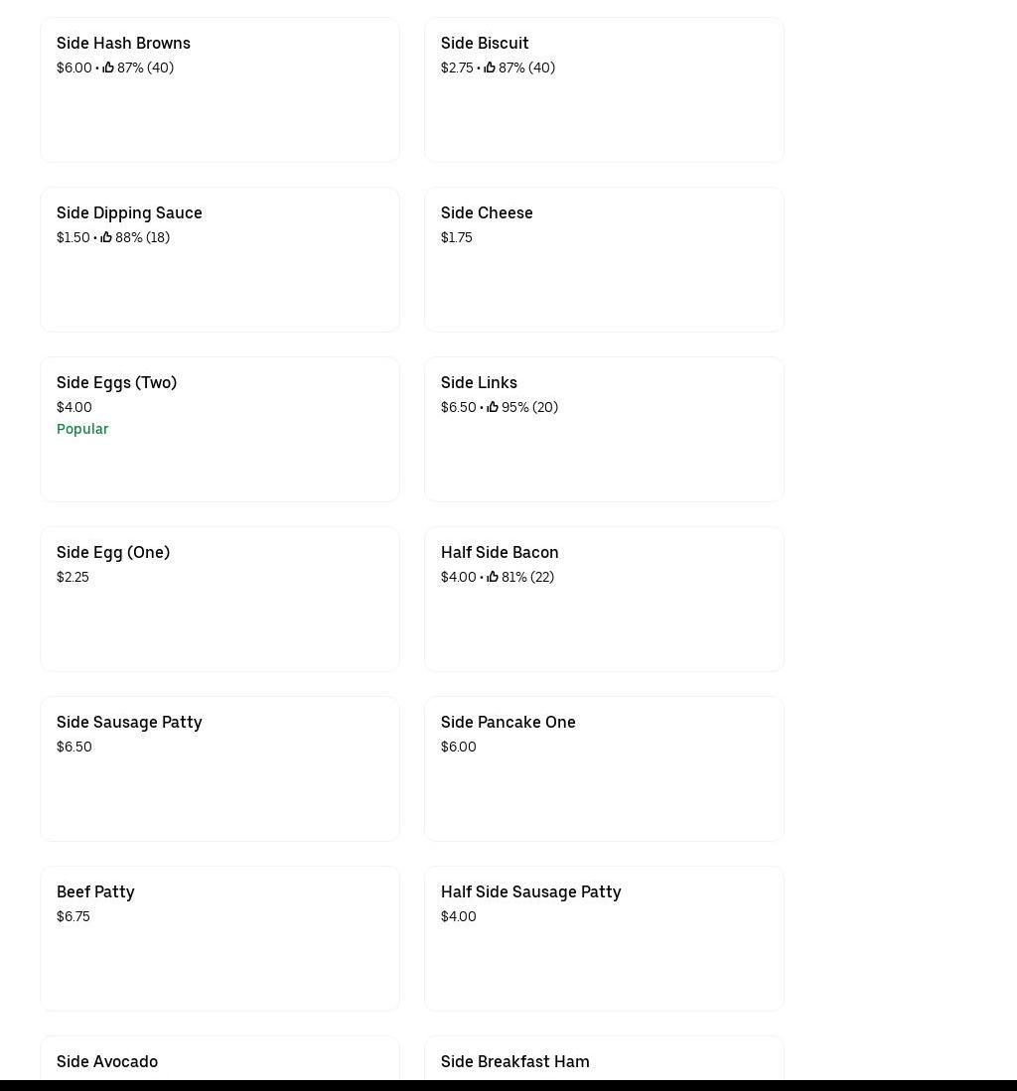Click the Half Side Bacon thumbs-up icon
Image resolution: width=1017 pixels, height=1091 pixels.
point(493,577)
